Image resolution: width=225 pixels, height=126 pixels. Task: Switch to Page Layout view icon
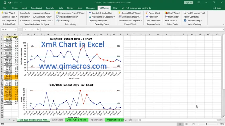pyautogui.click(x=187, y=124)
